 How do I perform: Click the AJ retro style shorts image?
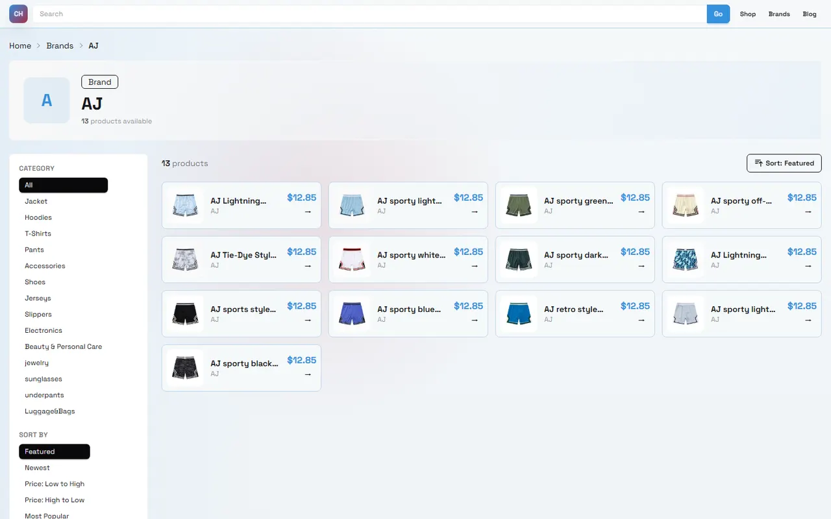(x=519, y=313)
